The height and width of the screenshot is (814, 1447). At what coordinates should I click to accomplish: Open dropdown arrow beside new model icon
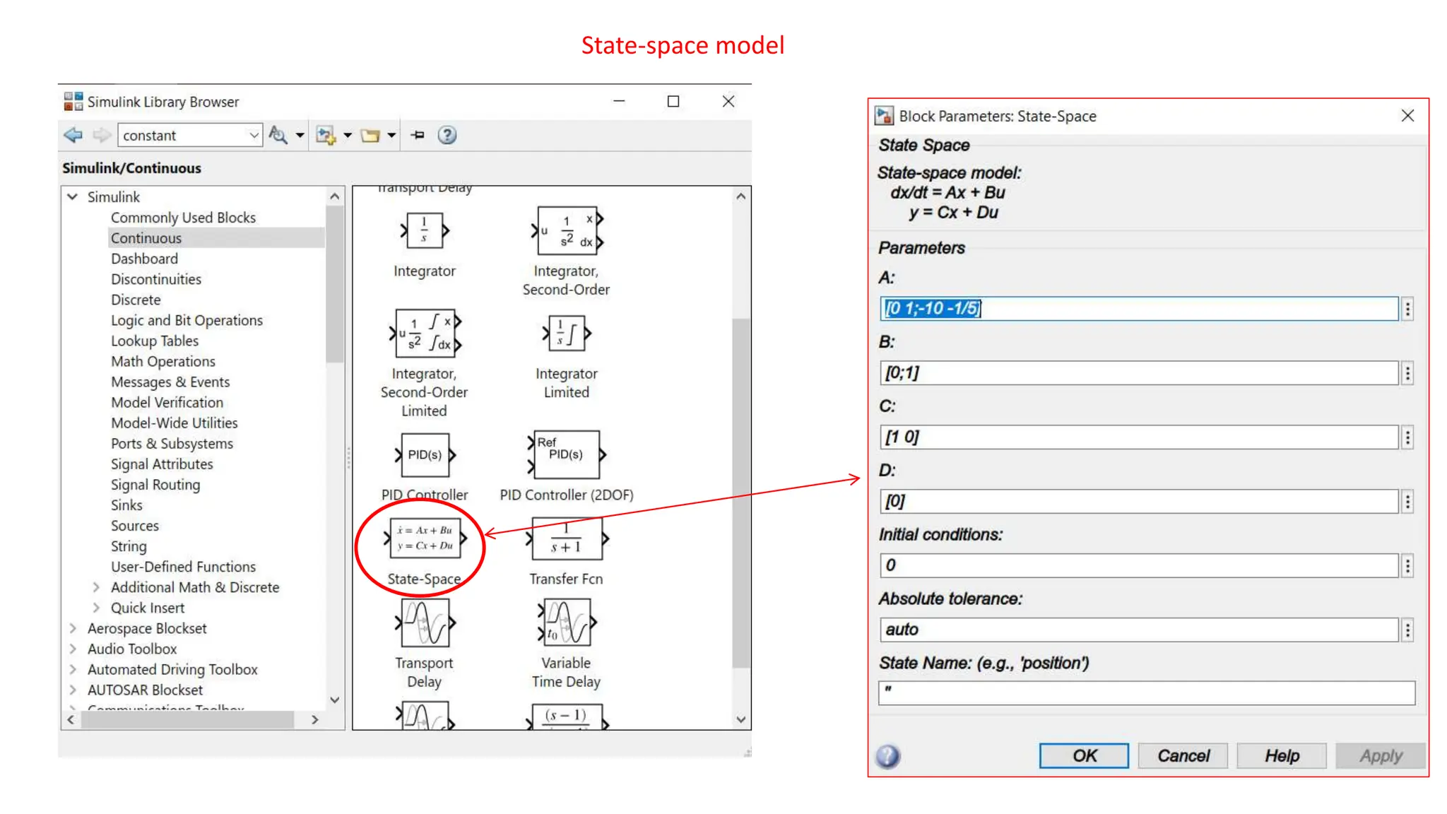348,135
